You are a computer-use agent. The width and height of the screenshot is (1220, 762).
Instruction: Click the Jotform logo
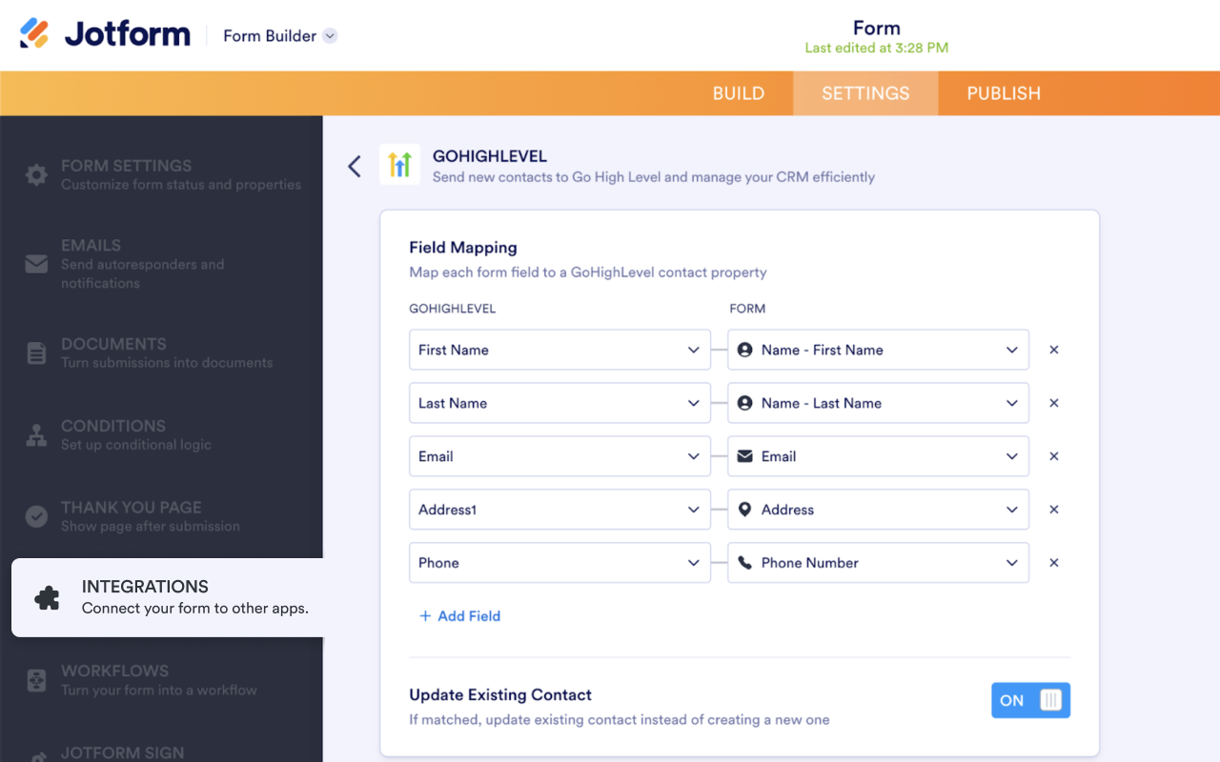coord(105,35)
